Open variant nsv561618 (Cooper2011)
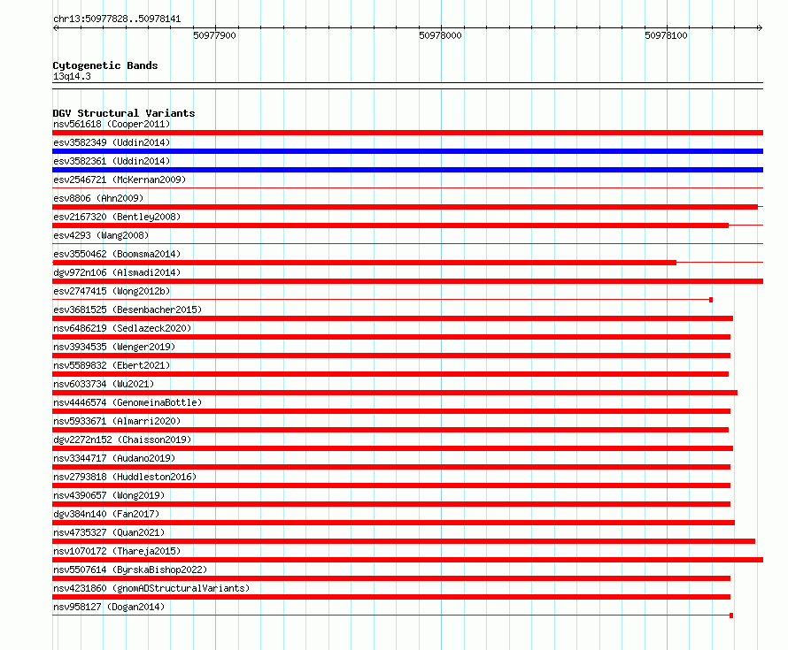This screenshot has height=650, width=788. (x=112, y=124)
